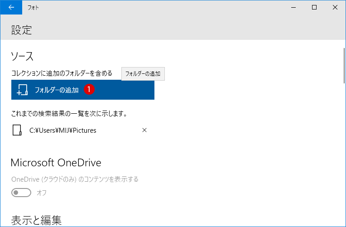Maximize the フォト window
The height and width of the screenshot is (227, 346).
[x=314, y=7]
